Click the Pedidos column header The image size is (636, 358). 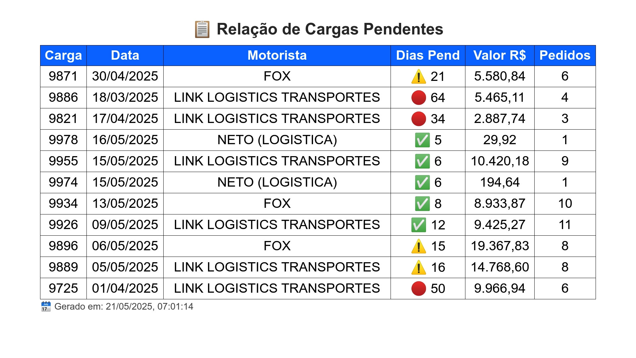565,55
